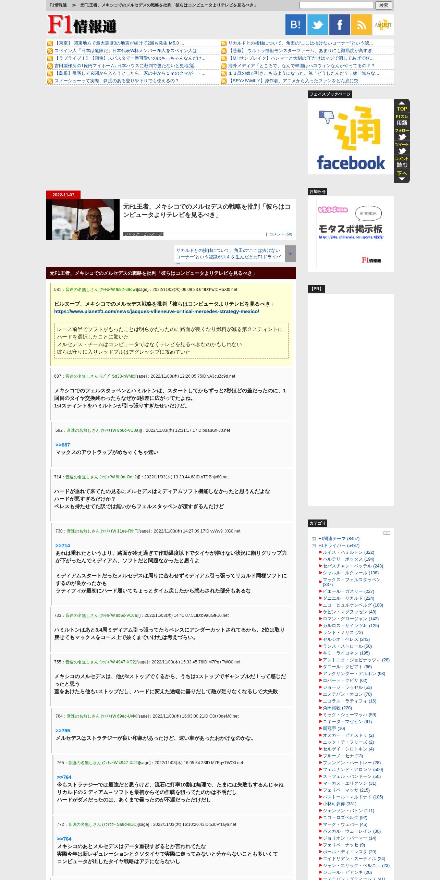The image size is (440, 880).
Task: Open the マックス・フェルスタッペン (337) category
Action: tap(352, 582)
